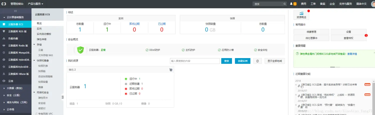Click the Alibaba Cloud logo icon
The image size is (375, 115).
tap(4, 4)
